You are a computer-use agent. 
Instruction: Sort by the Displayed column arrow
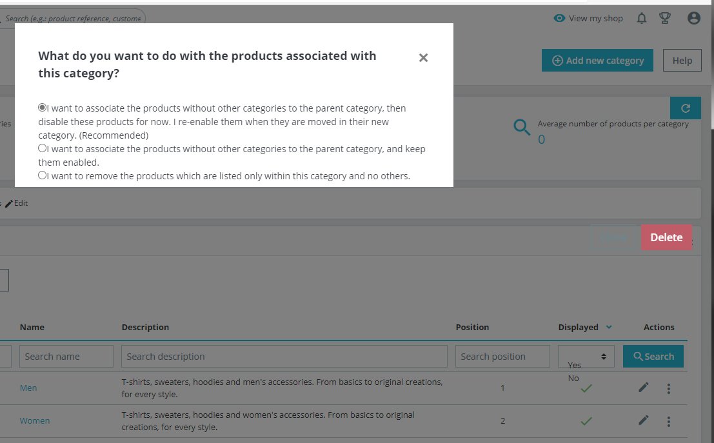point(608,328)
